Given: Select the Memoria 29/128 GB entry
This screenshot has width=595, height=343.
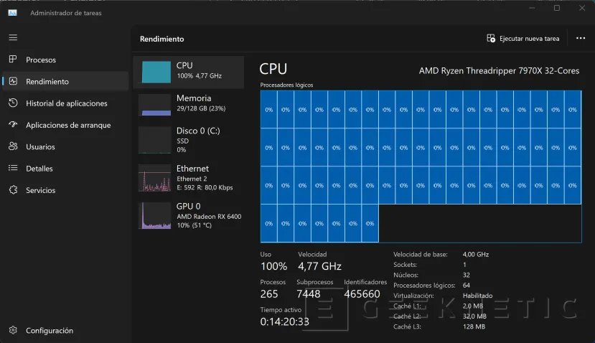Looking at the screenshot, I should tap(189, 103).
